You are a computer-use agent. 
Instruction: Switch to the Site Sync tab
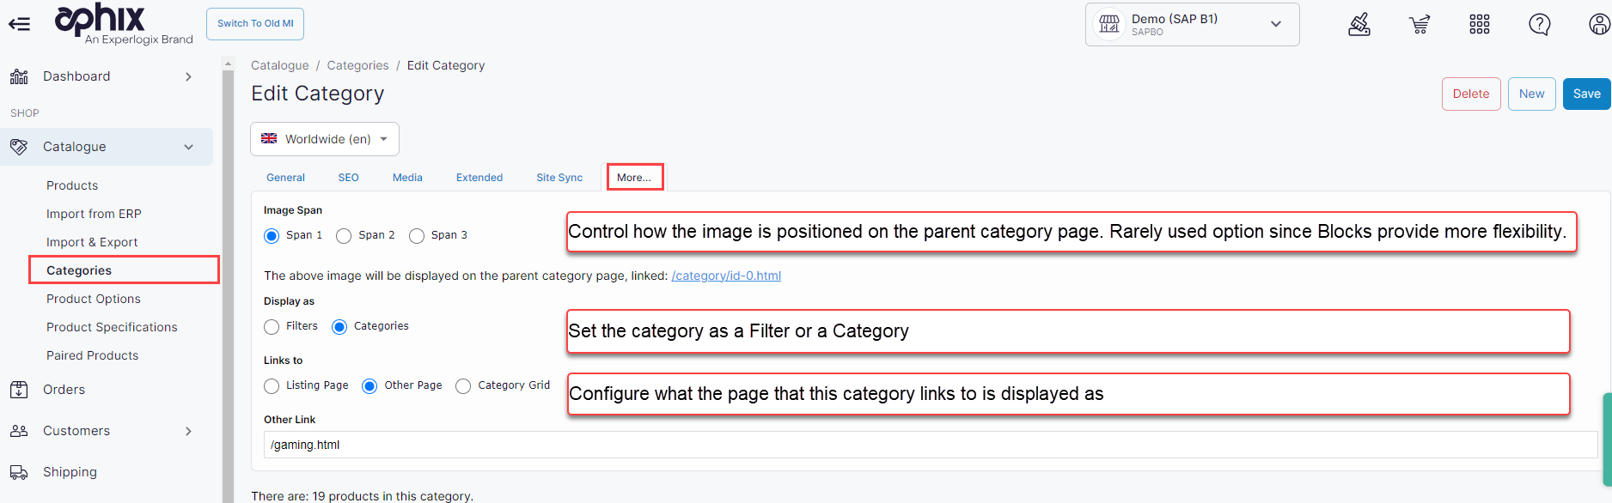[559, 178]
